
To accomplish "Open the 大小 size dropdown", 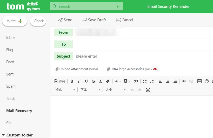I will [x=116, y=90].
